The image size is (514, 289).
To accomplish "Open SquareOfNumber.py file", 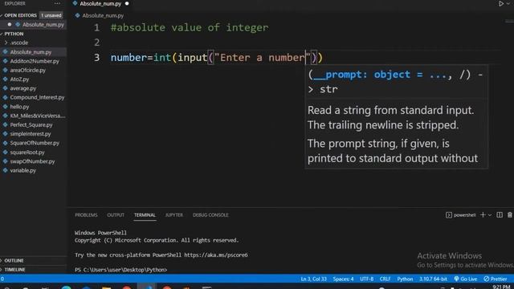I will pyautogui.click(x=35, y=143).
